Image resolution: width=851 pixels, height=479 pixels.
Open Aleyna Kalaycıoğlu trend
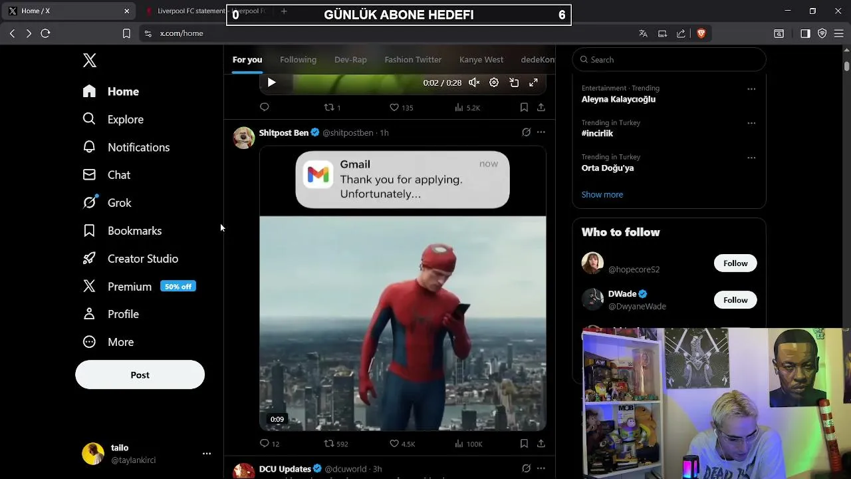(618, 99)
